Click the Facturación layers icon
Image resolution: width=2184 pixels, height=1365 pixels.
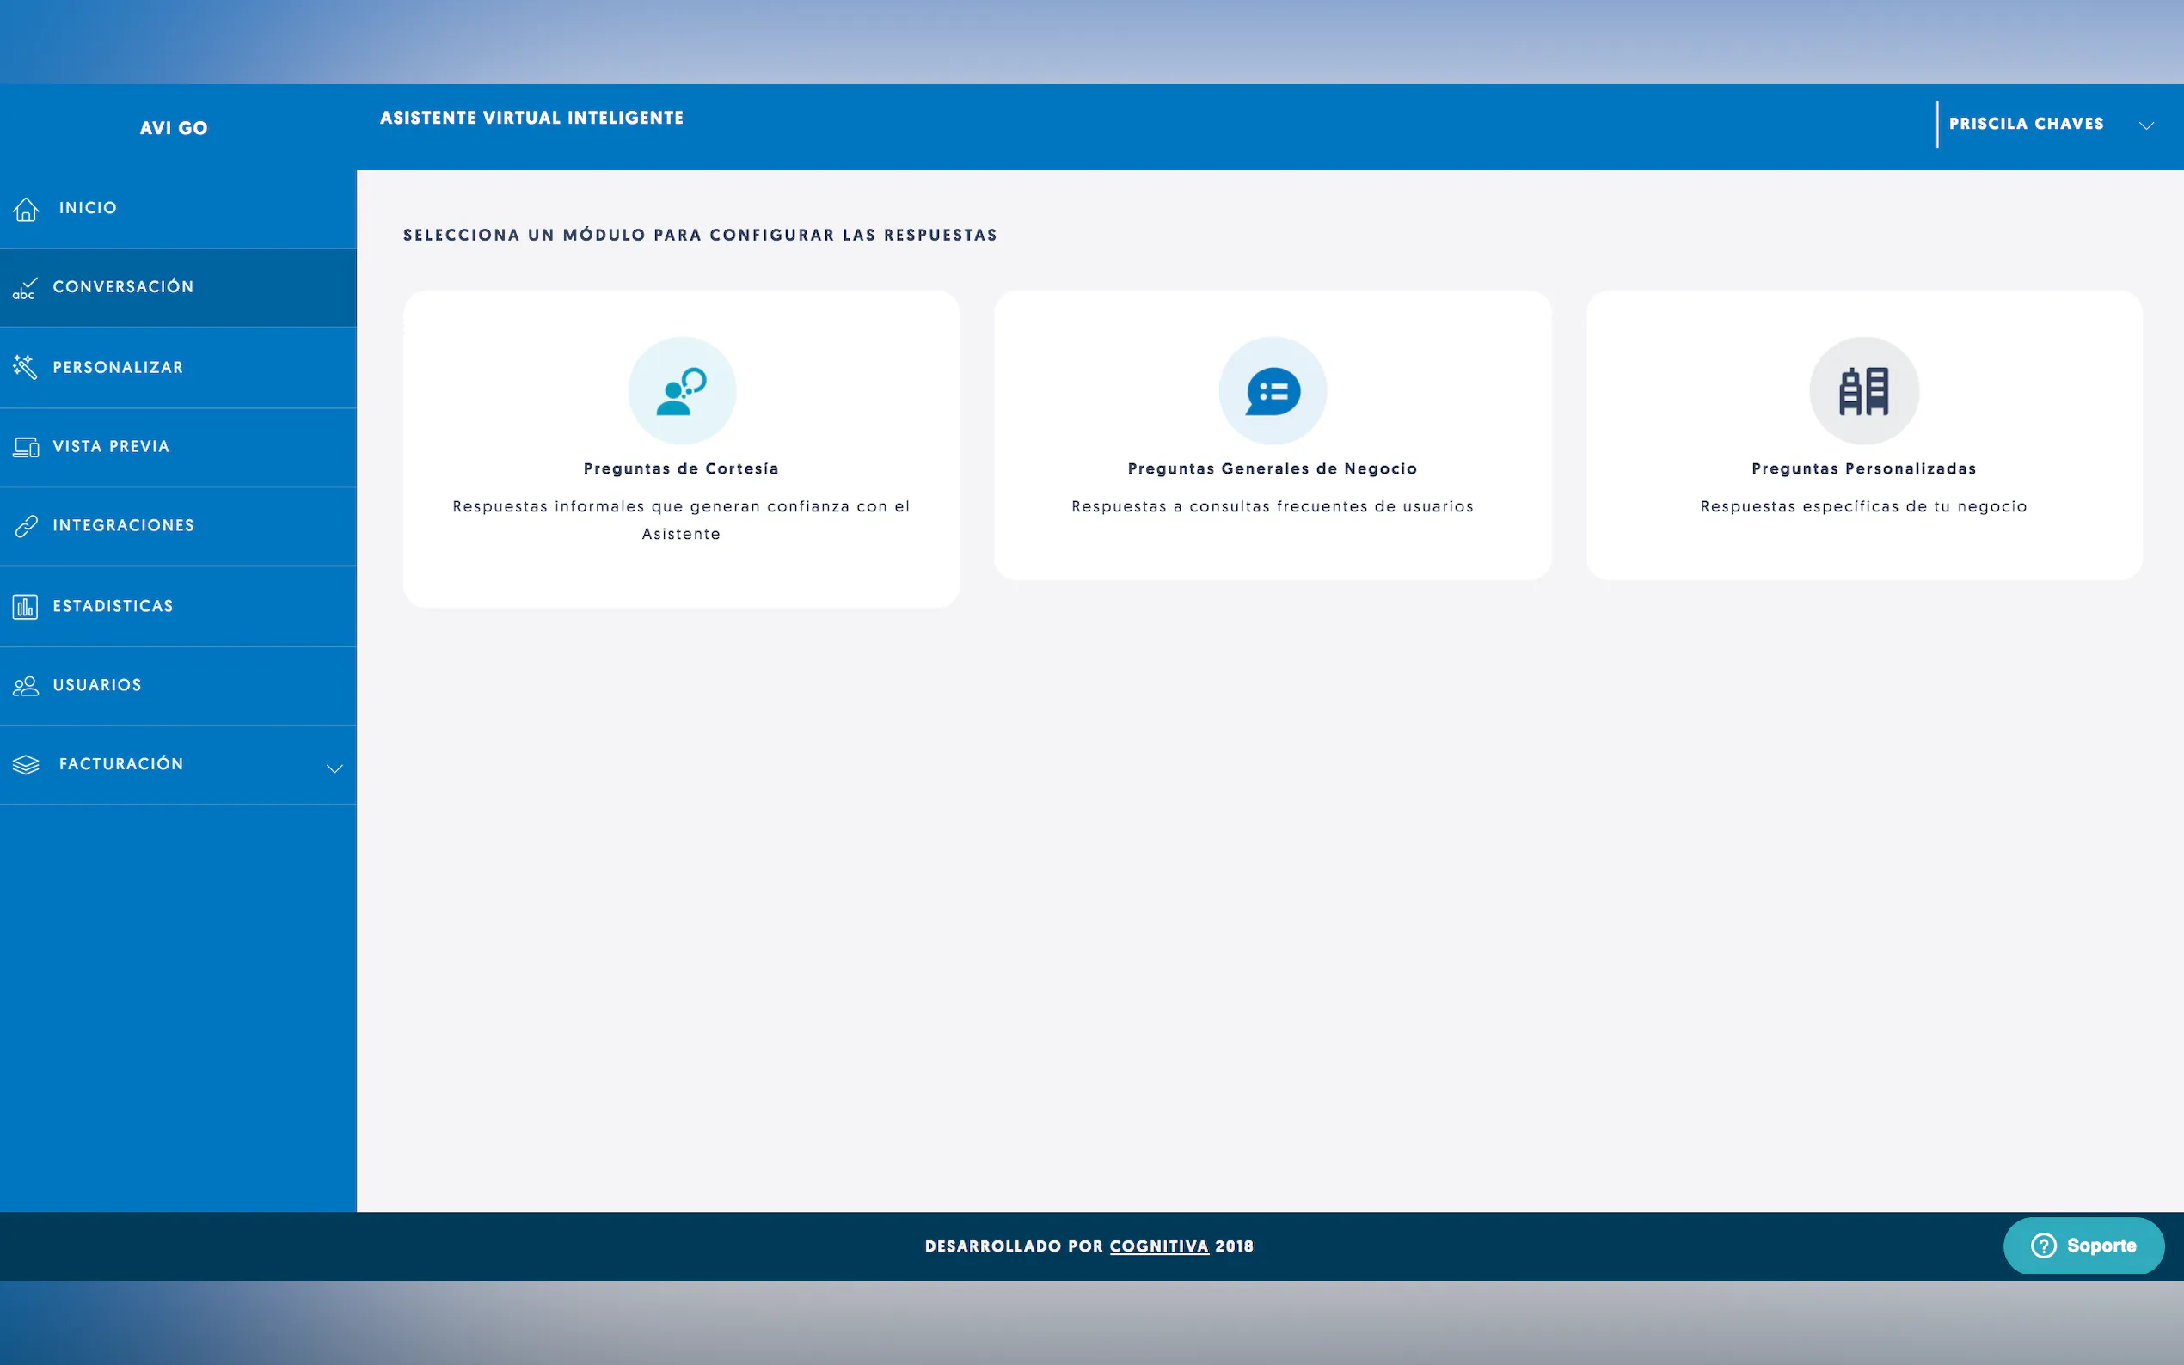(x=26, y=765)
